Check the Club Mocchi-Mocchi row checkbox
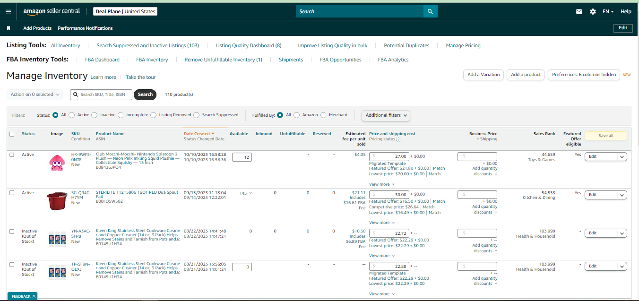Image resolution: width=639 pixels, height=301 pixels. pyautogui.click(x=12, y=155)
